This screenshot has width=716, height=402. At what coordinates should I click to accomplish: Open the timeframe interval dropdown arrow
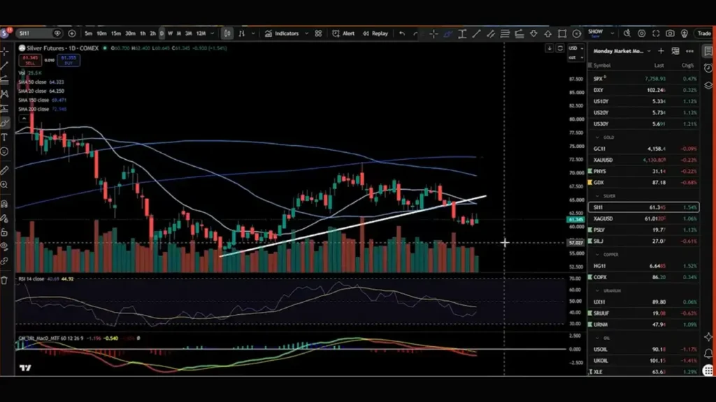click(x=213, y=33)
